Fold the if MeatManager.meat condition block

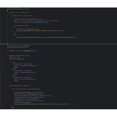[3, 86]
